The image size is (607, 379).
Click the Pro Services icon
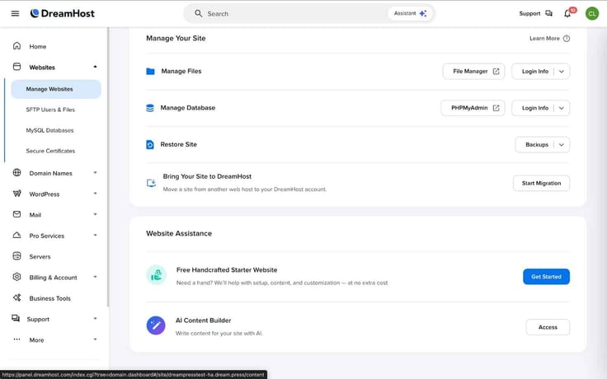[16, 235]
